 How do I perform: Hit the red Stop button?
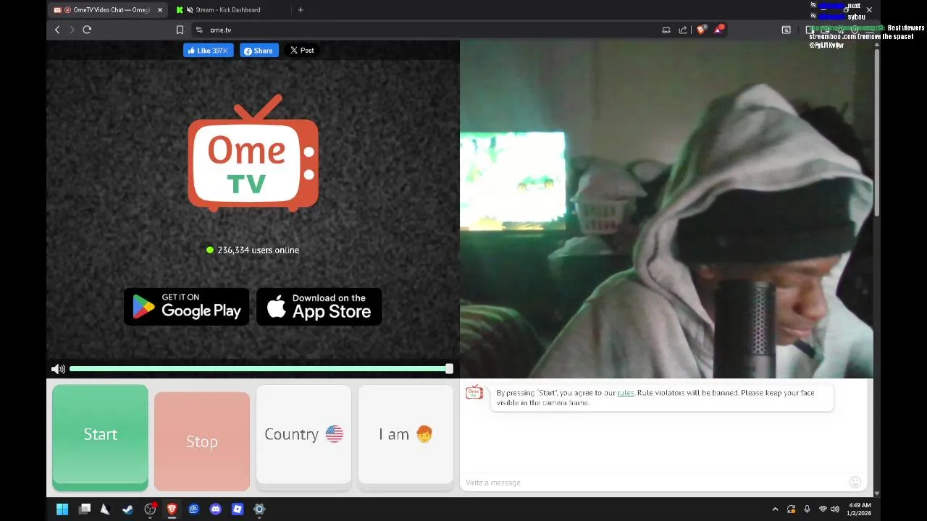[202, 441]
